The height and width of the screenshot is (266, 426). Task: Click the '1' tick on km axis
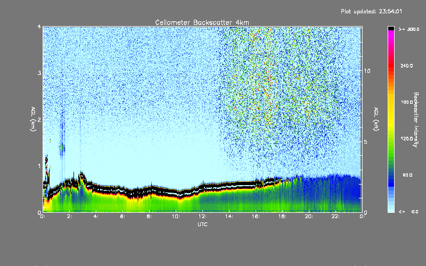(39, 166)
